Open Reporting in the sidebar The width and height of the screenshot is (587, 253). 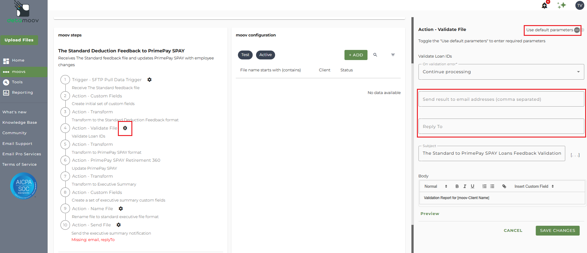coord(22,93)
